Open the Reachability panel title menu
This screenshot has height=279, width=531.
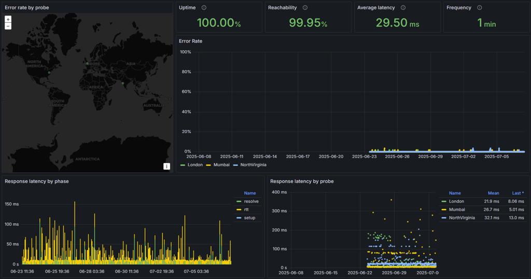click(x=283, y=7)
